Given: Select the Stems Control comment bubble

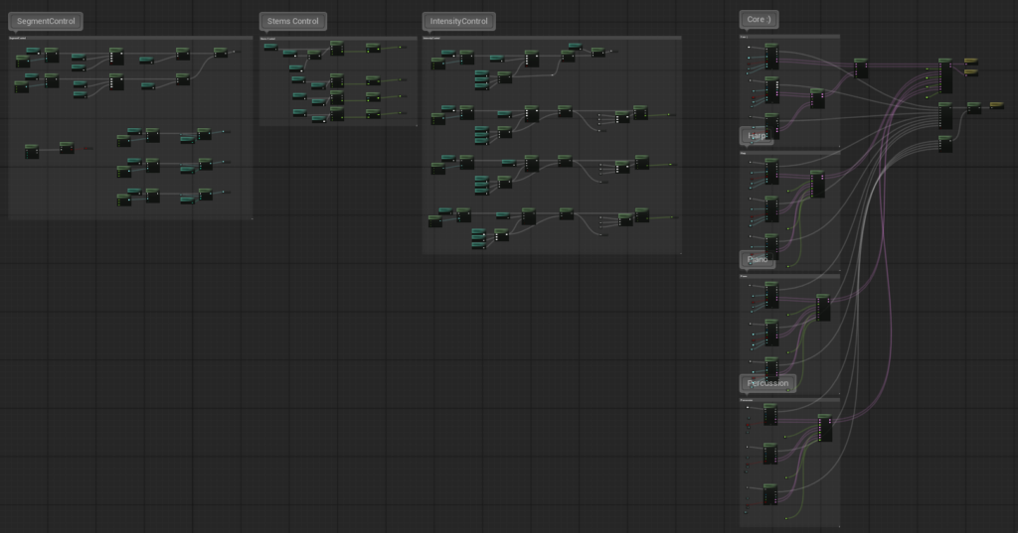Looking at the screenshot, I should pos(292,21).
